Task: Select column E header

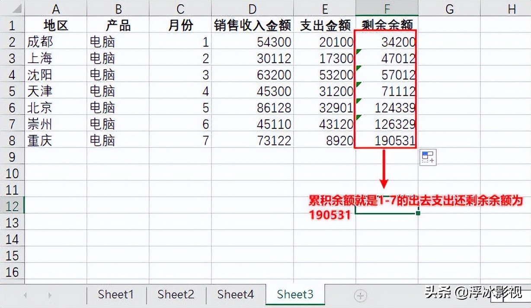Action: click(x=325, y=9)
